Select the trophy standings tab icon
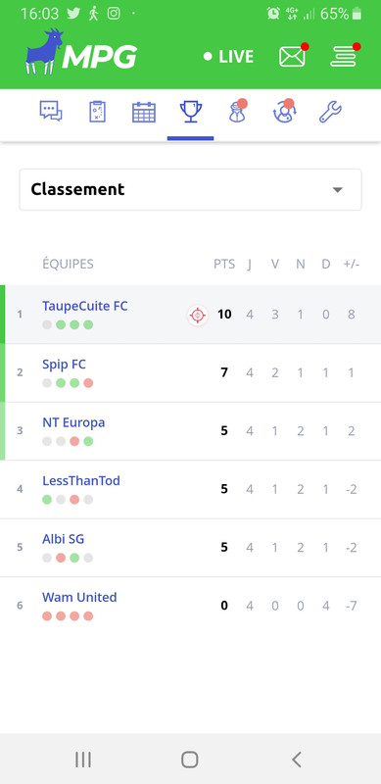This screenshot has height=784, width=381. [190, 112]
